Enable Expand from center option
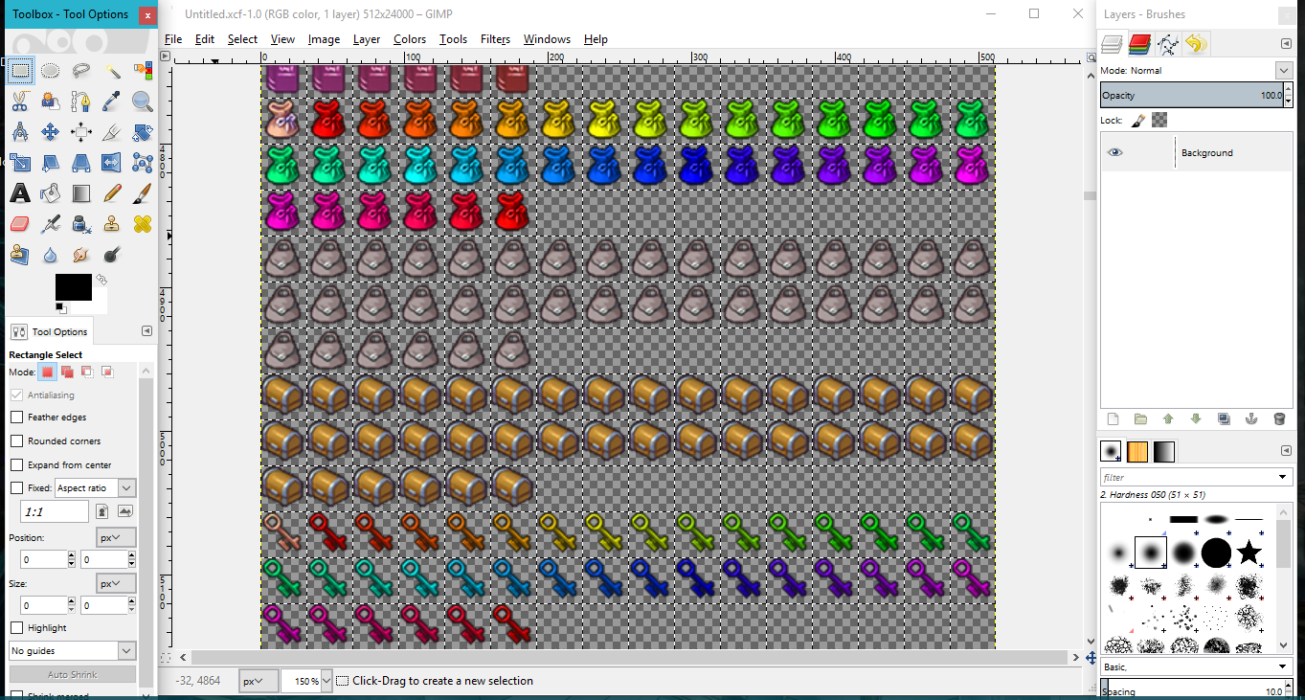 (16, 464)
